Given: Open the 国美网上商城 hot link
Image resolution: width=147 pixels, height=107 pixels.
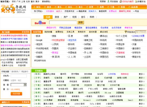Looking at the screenshot, I should tap(125, 11).
